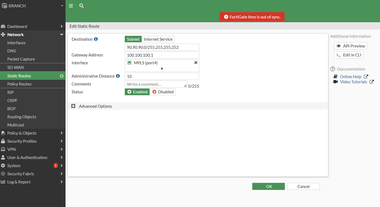
Task: Click the Log & Report chart icon
Action: pyautogui.click(x=3, y=182)
